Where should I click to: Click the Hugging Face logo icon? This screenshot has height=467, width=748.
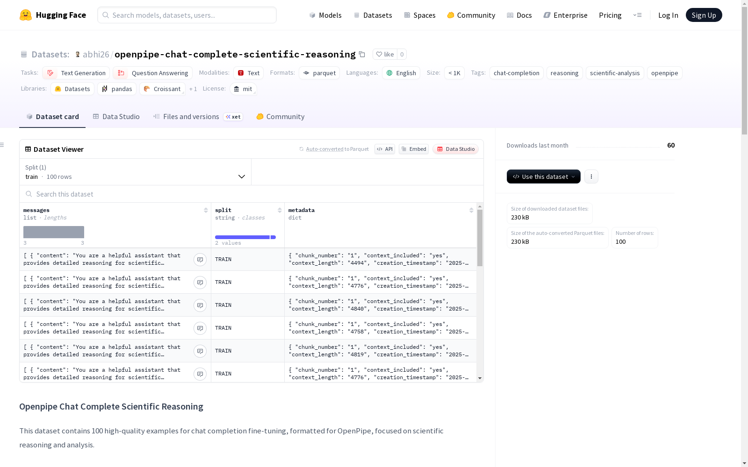(26, 15)
